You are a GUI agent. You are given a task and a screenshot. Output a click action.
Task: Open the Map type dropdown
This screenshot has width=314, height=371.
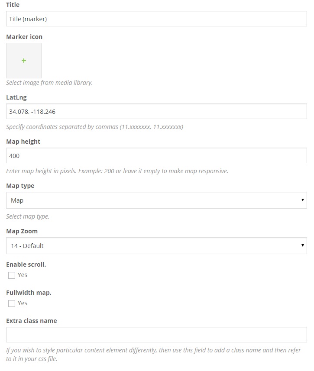(x=156, y=200)
